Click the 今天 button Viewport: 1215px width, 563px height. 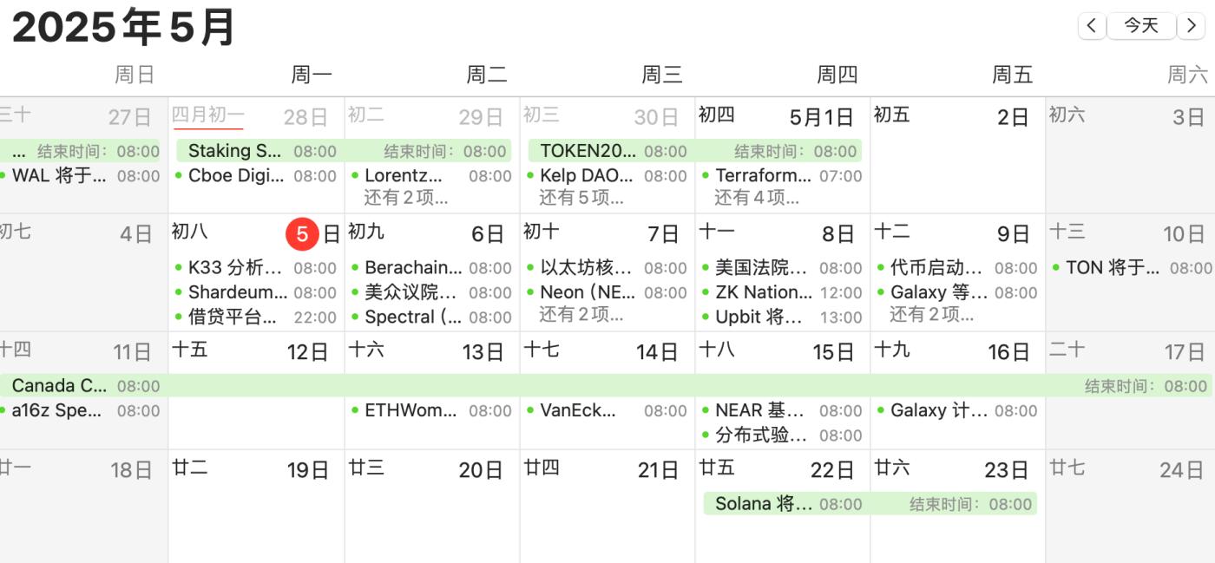pos(1140,26)
